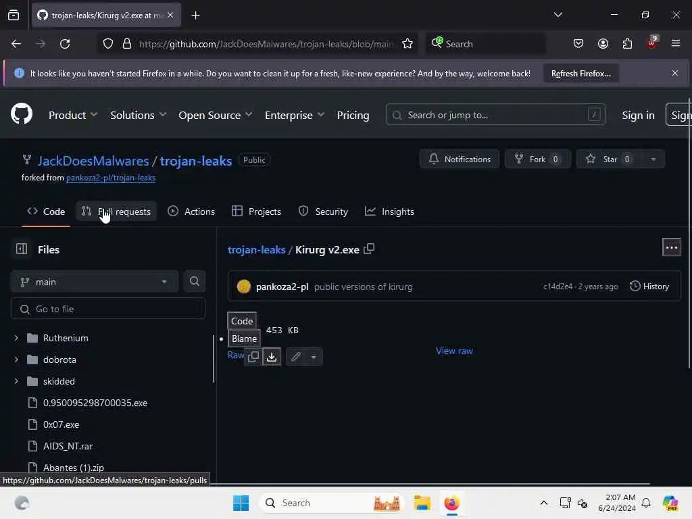Click the Sign in link
692x519 pixels.
(638, 115)
